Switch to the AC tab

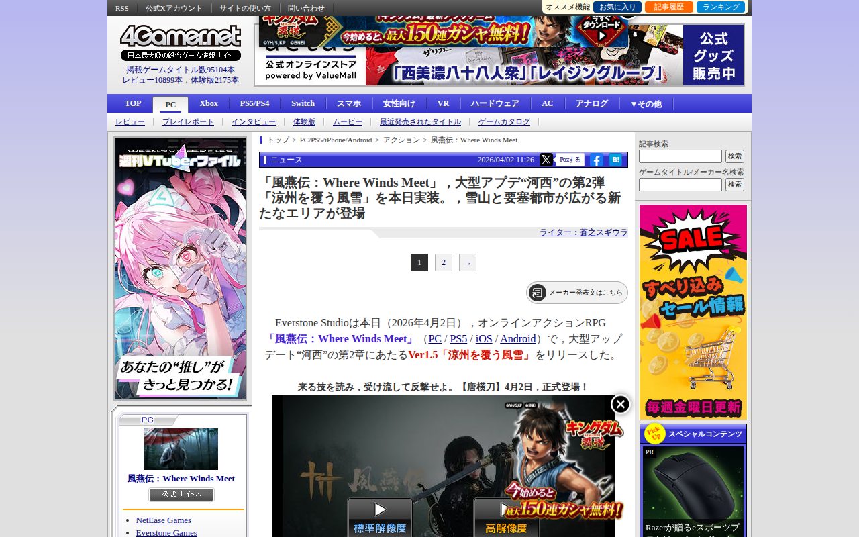coord(548,103)
